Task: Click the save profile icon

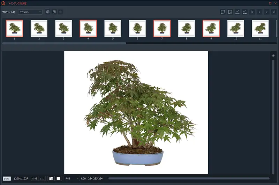Action: click(48, 12)
